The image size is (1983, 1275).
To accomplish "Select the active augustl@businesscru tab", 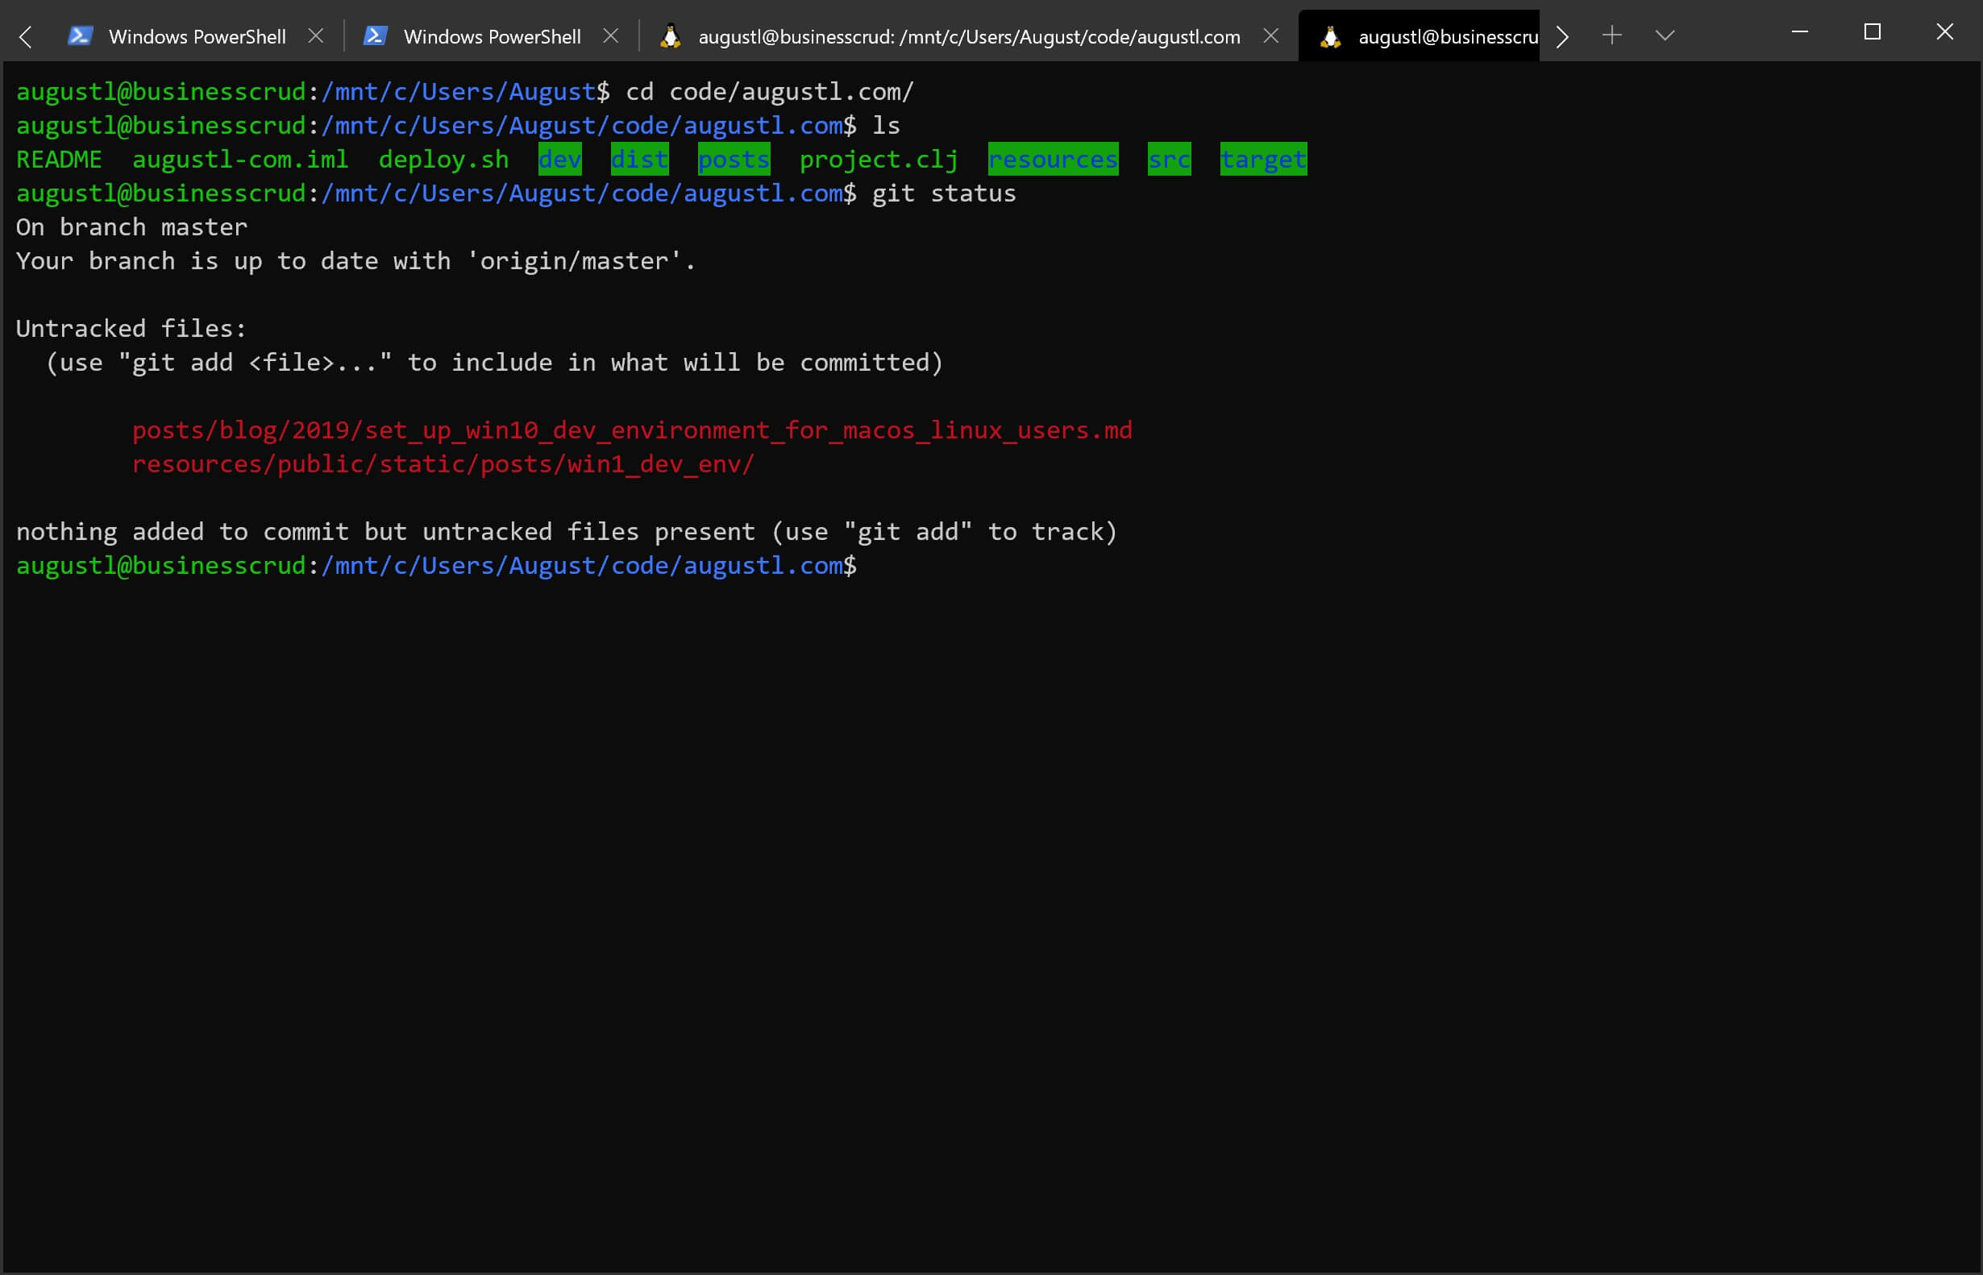I will pos(1420,36).
